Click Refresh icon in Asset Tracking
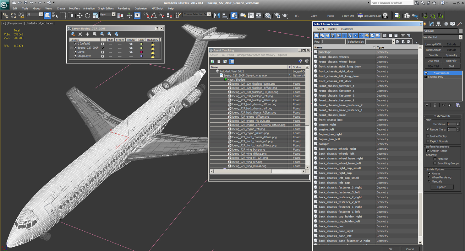Screen dimensions: 465x251 pyautogui.click(x=212, y=61)
